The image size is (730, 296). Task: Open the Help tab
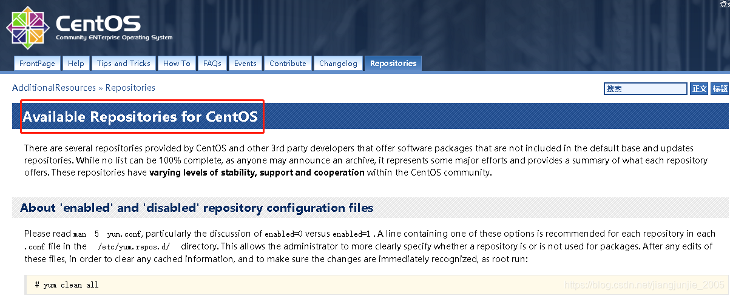[76, 64]
